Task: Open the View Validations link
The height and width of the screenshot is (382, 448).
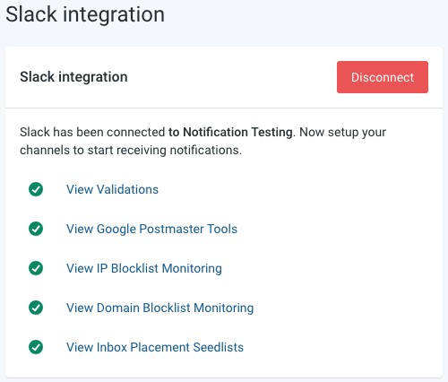Action: point(112,189)
